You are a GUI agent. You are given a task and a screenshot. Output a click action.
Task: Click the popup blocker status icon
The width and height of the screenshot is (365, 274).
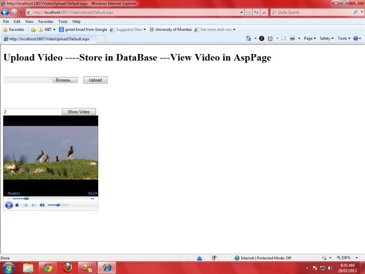coord(214,258)
